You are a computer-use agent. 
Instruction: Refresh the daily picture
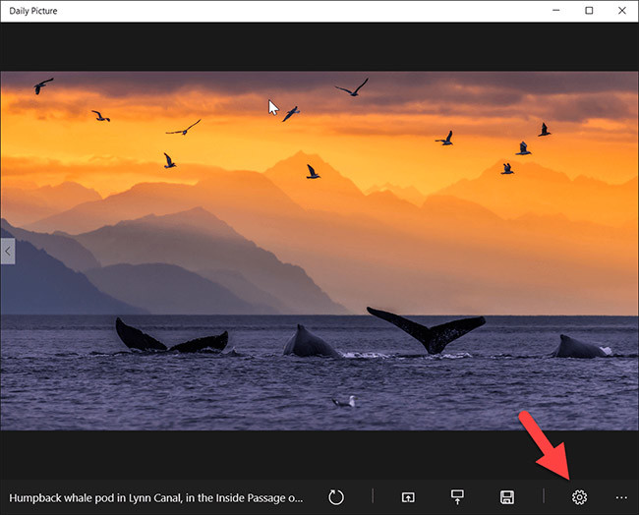point(336,497)
